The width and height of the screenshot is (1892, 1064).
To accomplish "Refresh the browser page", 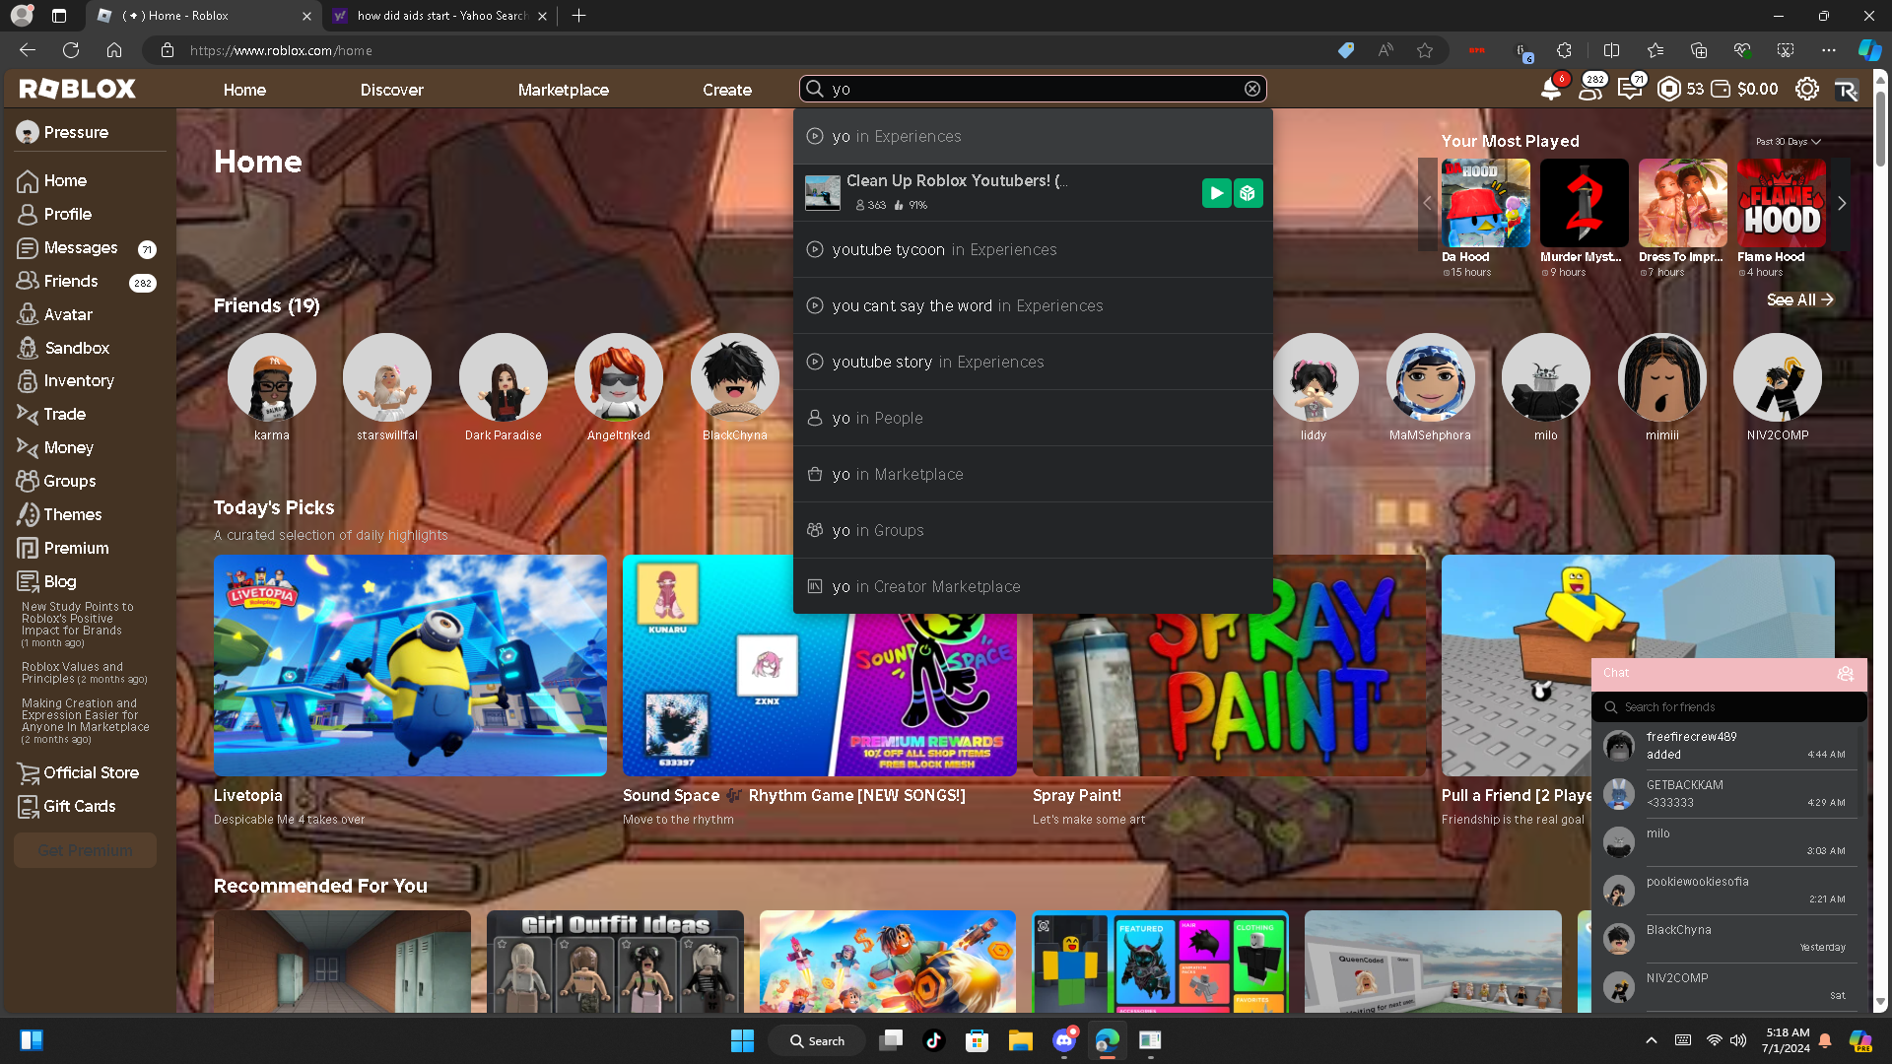I will tap(71, 50).
